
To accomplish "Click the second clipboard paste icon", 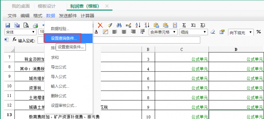I will coord(166,25).
